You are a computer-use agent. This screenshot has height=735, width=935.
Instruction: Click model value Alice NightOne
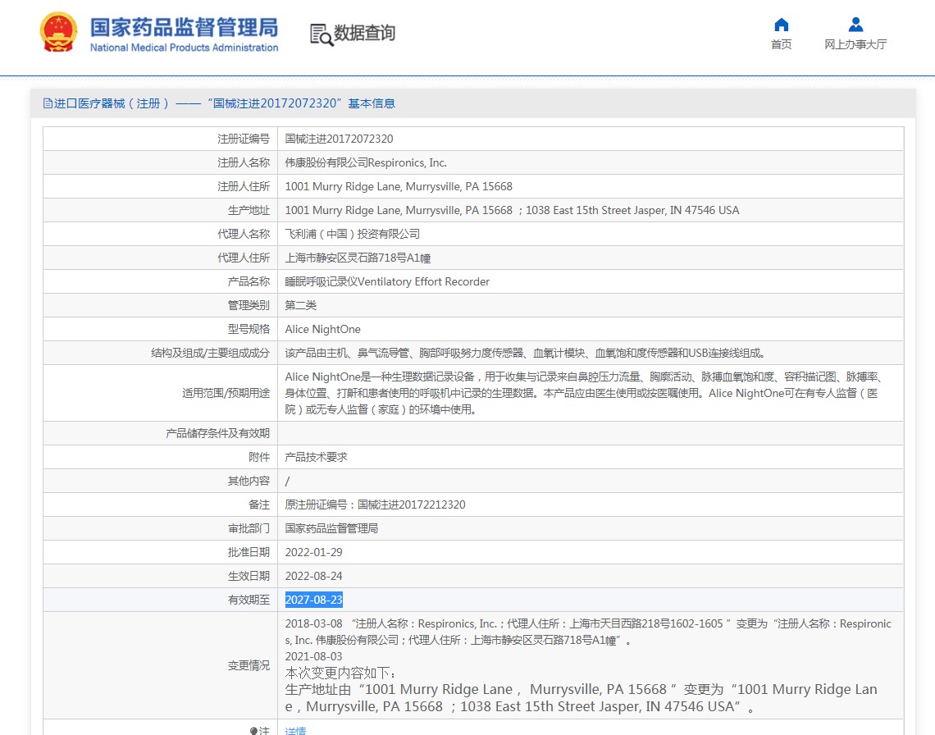[322, 329]
